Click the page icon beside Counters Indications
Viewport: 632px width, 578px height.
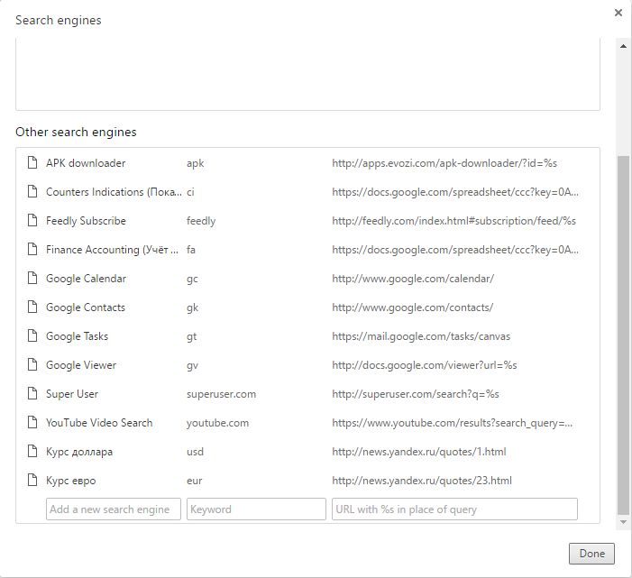32,191
